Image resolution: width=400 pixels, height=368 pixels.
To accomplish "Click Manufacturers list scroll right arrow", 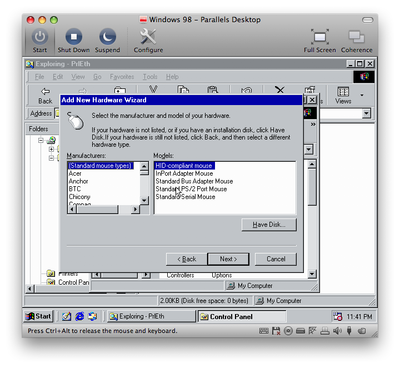I will [x=136, y=209].
